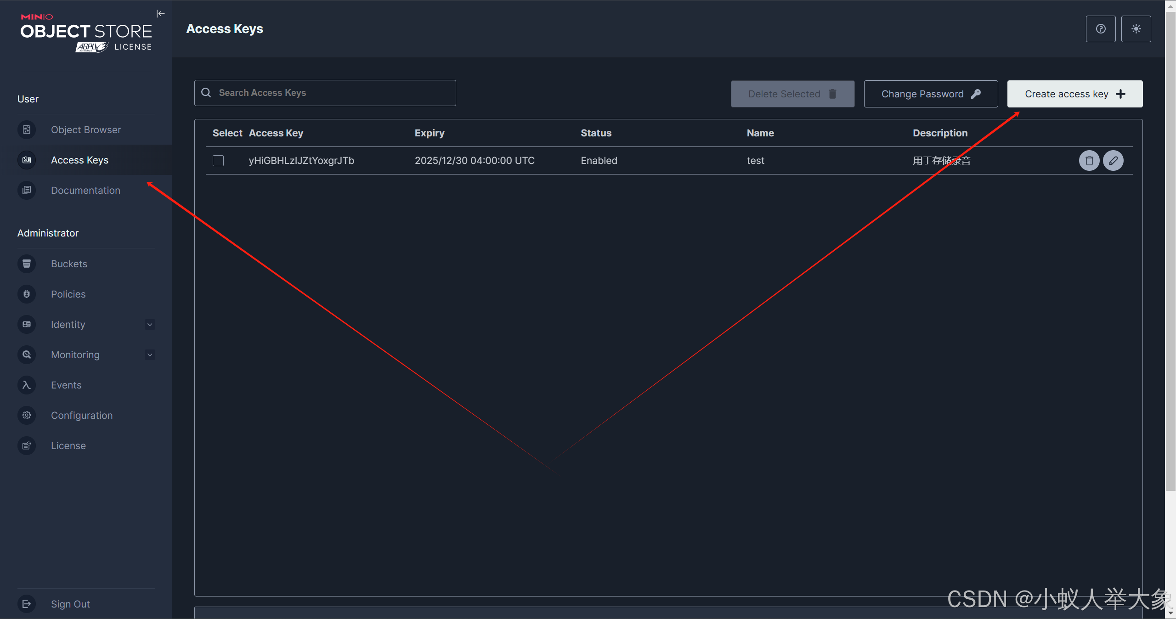This screenshot has width=1176, height=619.
Task: Go to the License page
Action: tap(68, 445)
